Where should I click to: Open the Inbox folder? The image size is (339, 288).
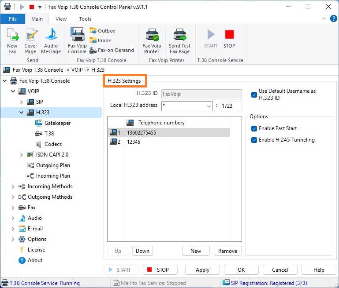click(100, 40)
